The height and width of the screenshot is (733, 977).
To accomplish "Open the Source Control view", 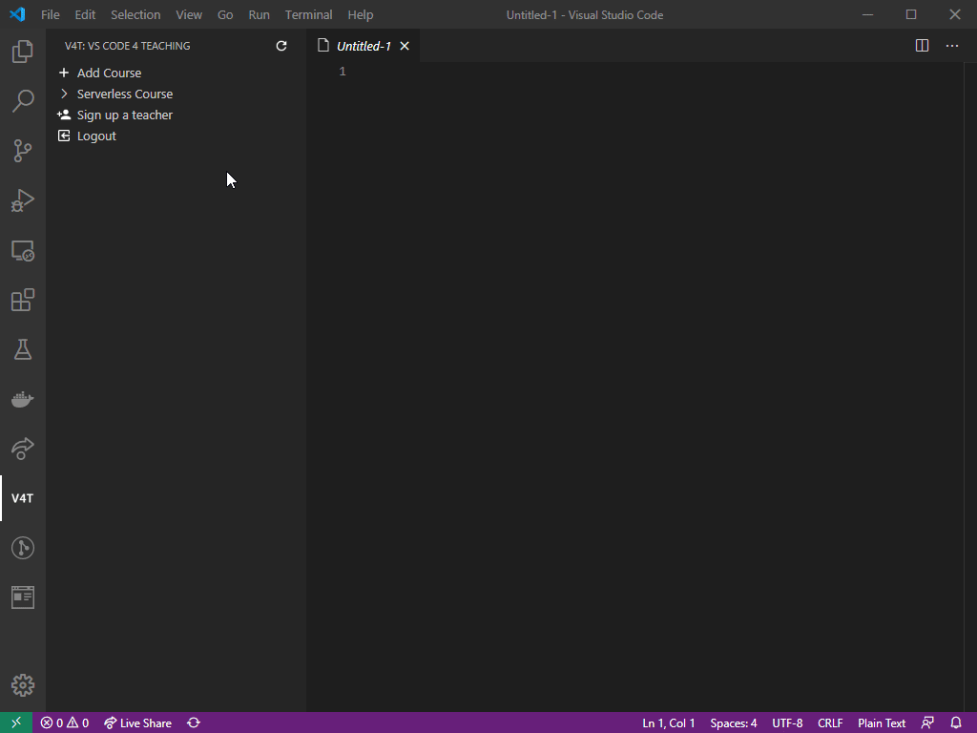I will (x=23, y=151).
